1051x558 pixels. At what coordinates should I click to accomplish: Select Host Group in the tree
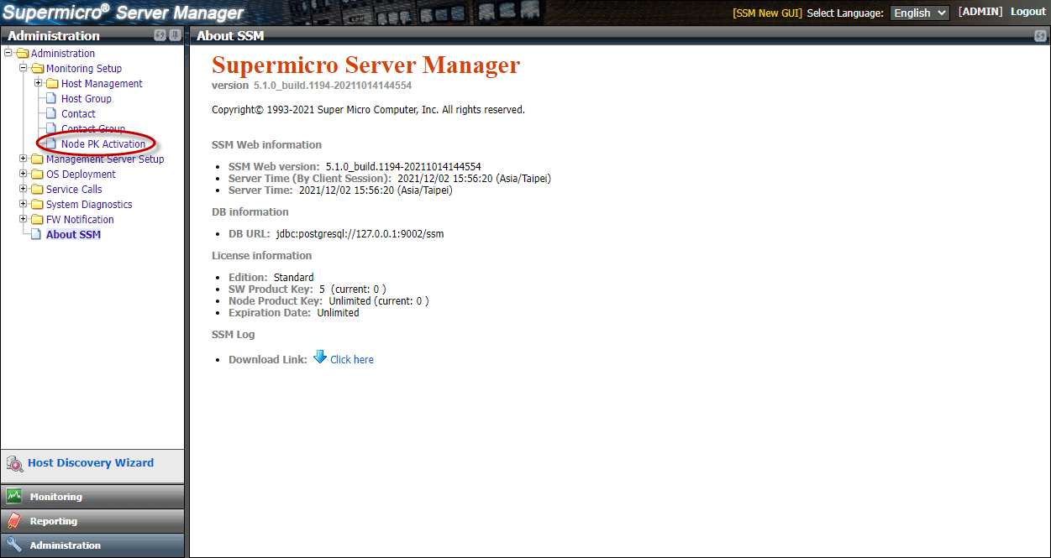coord(86,99)
